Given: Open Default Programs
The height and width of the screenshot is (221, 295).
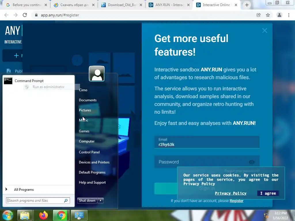Looking at the screenshot, I should click(92, 172).
